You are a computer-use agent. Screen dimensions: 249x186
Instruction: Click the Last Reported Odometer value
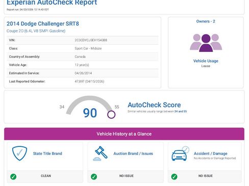click(x=89, y=81)
